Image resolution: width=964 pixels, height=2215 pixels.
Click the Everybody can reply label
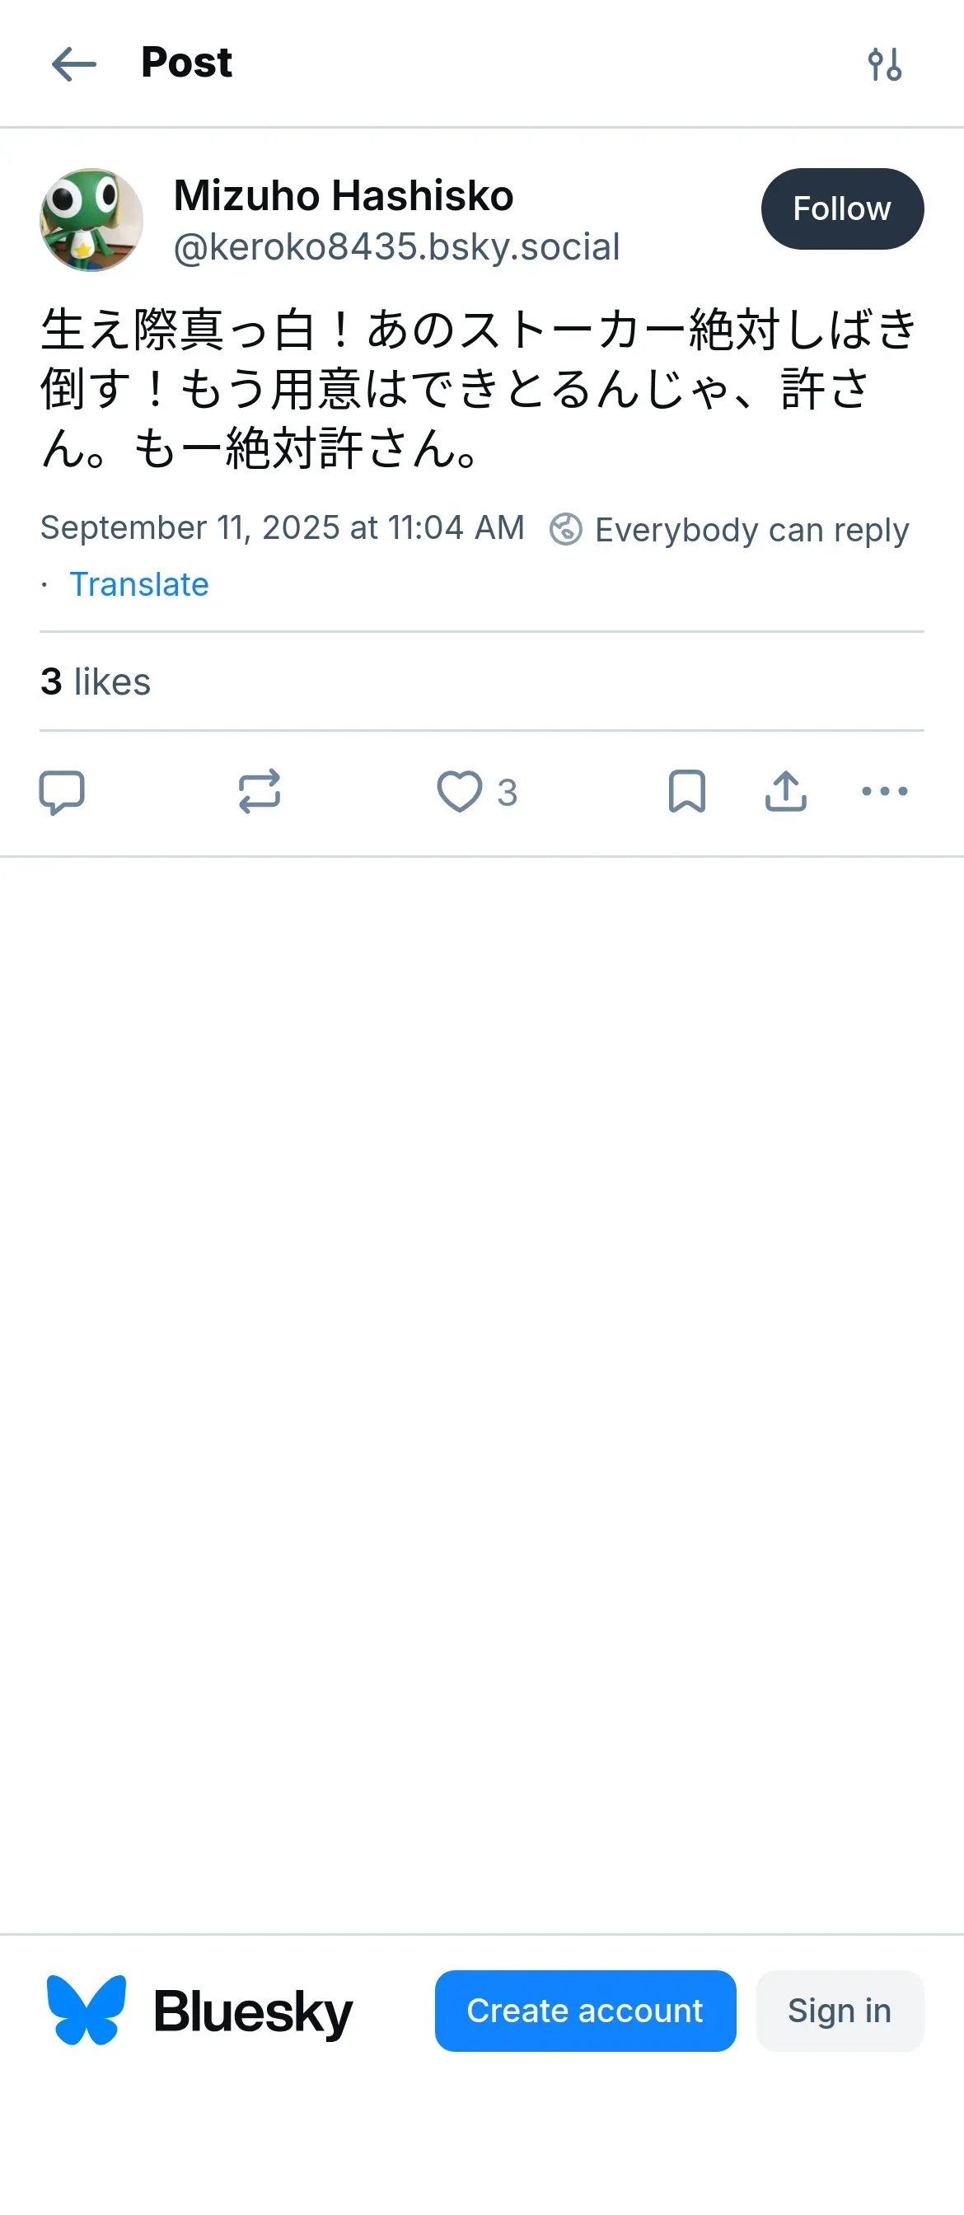[x=751, y=530]
